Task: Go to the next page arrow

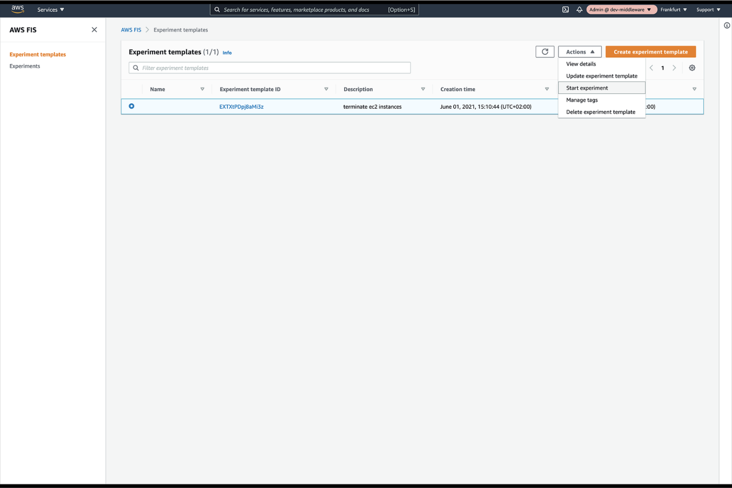Action: click(674, 68)
